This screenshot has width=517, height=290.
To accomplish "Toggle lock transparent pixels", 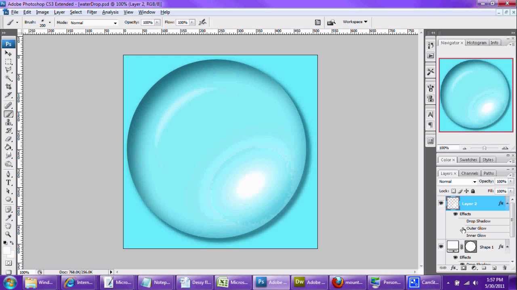I will coord(454,191).
